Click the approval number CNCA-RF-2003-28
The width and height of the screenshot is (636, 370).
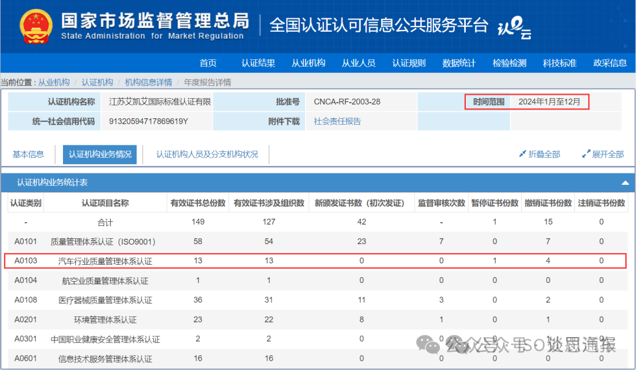(x=347, y=102)
